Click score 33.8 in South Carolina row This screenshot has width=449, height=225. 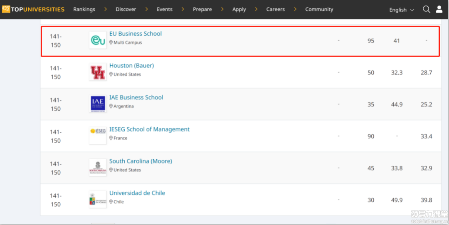[397, 168]
